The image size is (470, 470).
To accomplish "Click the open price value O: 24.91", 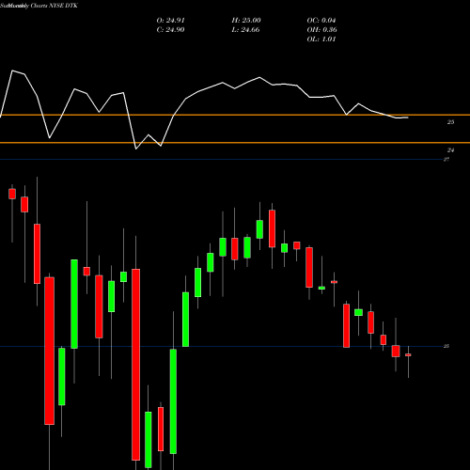I will tap(170, 21).
